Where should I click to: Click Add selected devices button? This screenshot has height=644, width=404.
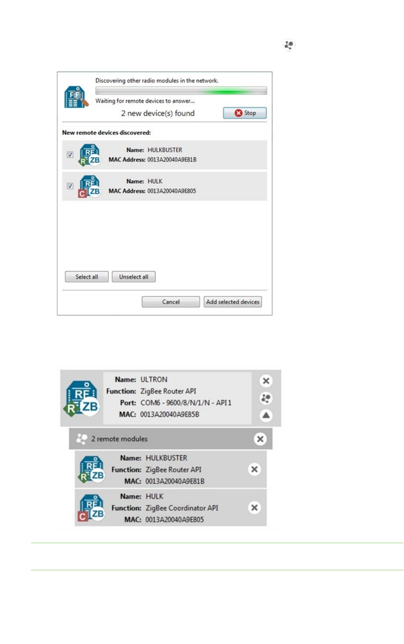point(233,302)
